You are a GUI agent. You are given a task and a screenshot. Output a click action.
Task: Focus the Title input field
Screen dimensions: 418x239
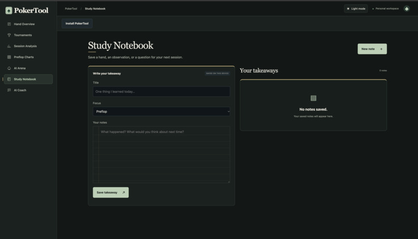[x=161, y=91]
